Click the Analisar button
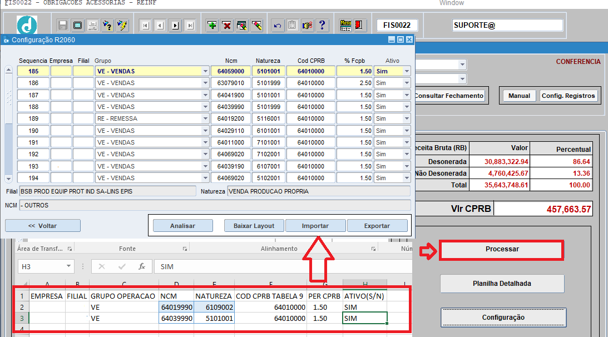Image resolution: width=608 pixels, height=337 pixels. 182,226
